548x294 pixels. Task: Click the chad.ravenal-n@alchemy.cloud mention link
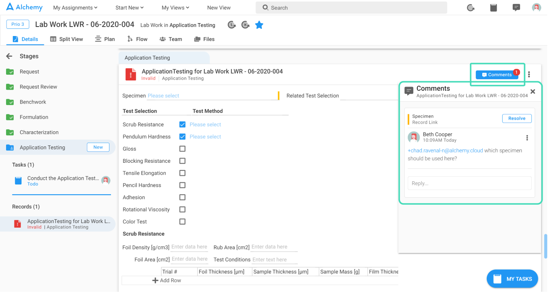point(445,151)
